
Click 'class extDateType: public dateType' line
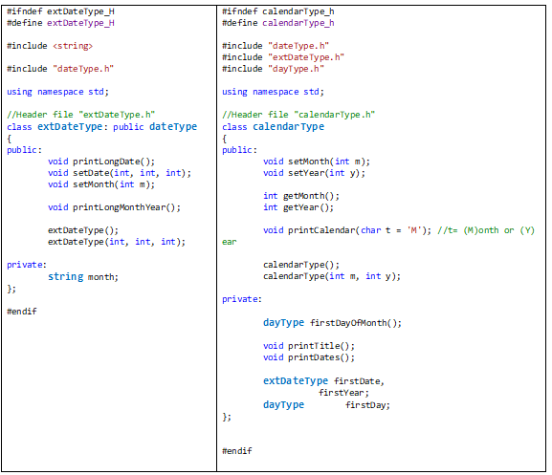click(102, 126)
